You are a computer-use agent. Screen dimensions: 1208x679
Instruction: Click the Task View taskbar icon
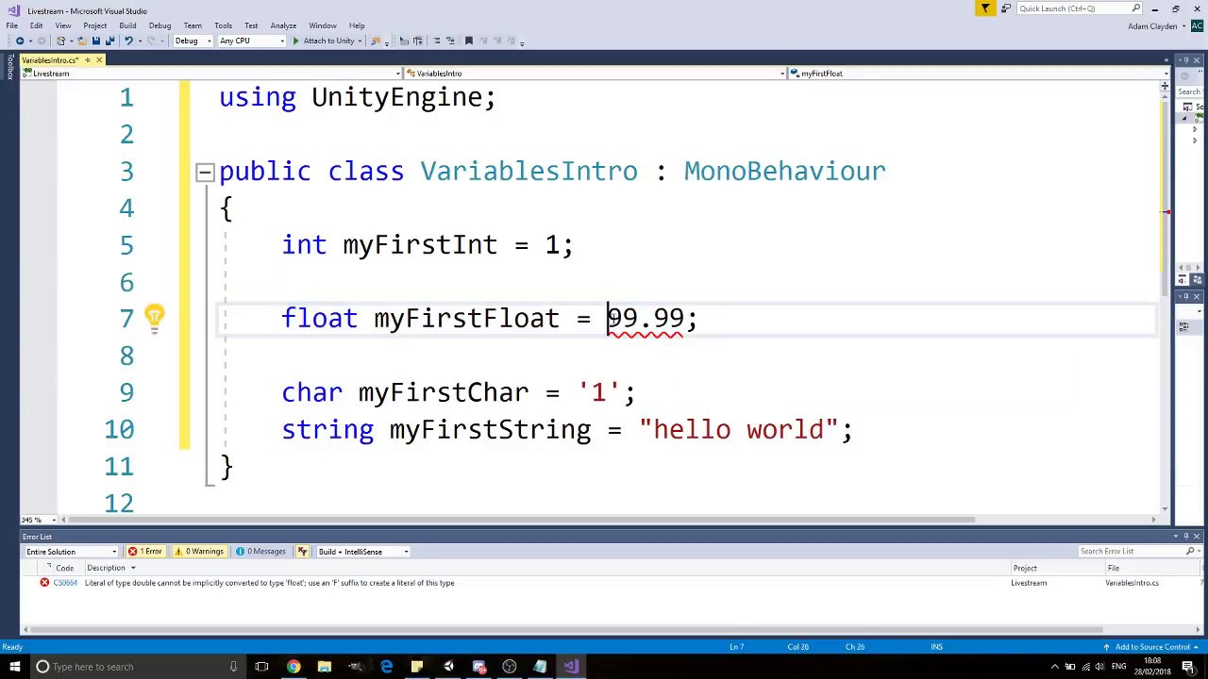click(x=261, y=667)
